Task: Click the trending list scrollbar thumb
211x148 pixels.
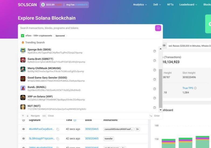Action: coord(161,88)
